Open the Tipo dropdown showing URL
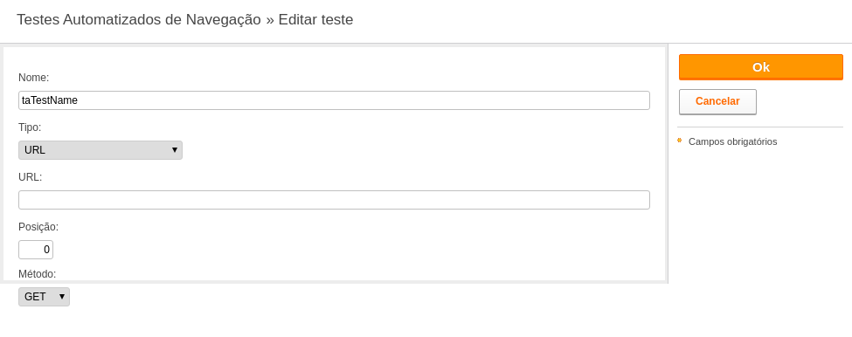852x337 pixels. point(100,150)
